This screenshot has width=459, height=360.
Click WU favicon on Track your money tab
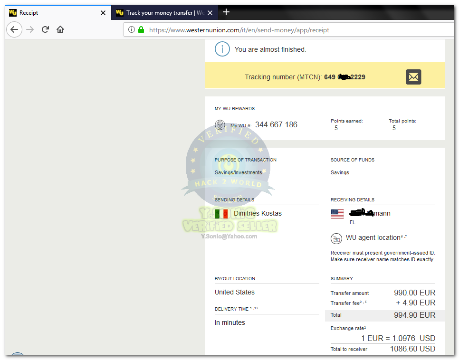pyautogui.click(x=119, y=12)
